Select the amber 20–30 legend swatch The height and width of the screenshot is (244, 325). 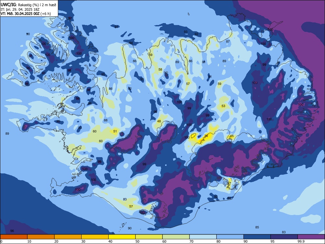click(68, 237)
